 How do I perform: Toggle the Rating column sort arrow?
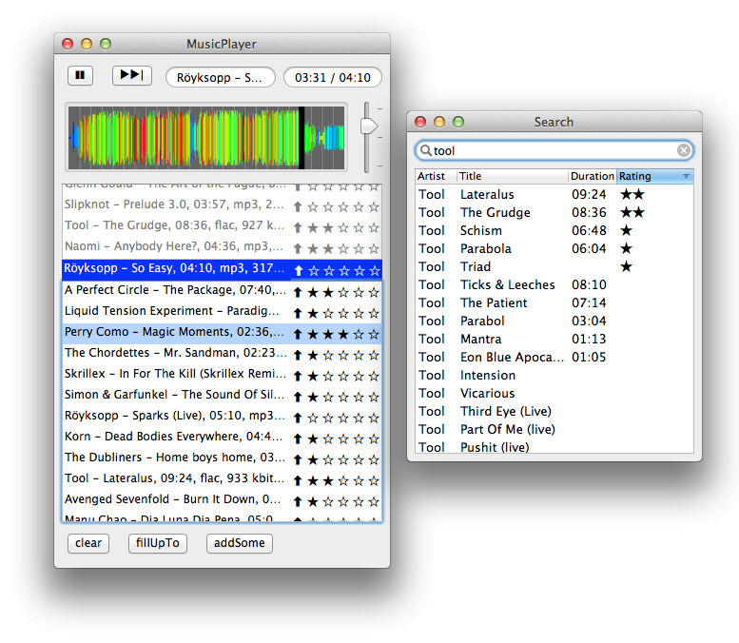tap(686, 176)
